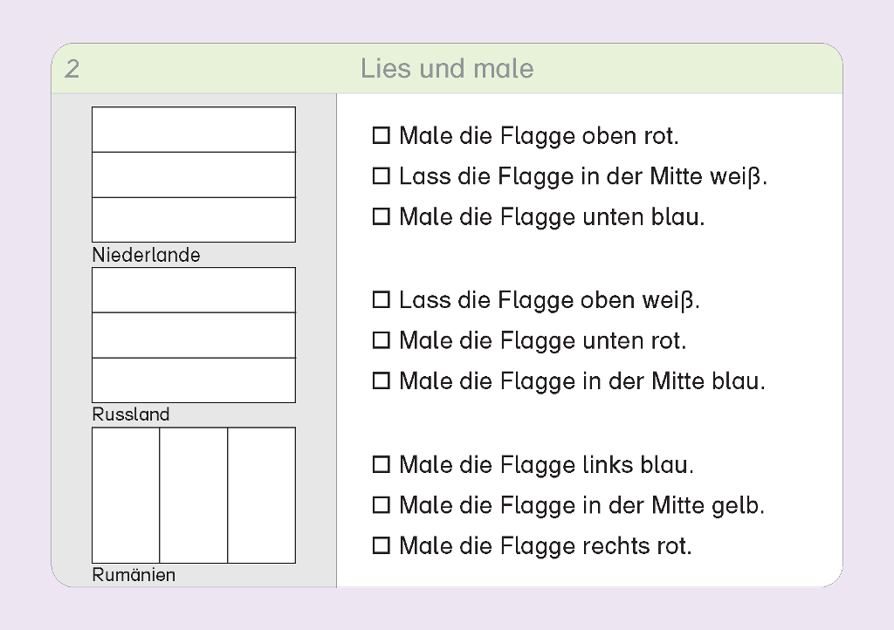Click top stripe of Russland flag
This screenshot has width=894, height=630.
coord(193,290)
